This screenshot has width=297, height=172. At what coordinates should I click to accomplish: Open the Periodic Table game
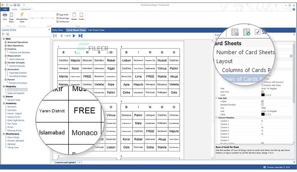[13, 100]
